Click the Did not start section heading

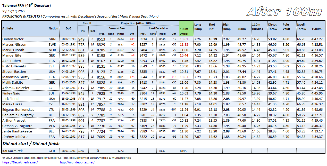point(31,143)
